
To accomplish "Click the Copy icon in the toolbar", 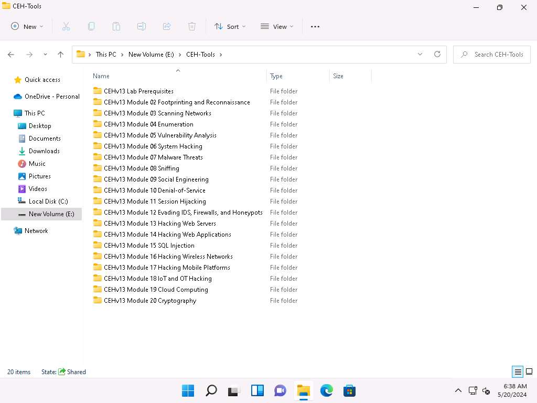I will [x=91, y=26].
